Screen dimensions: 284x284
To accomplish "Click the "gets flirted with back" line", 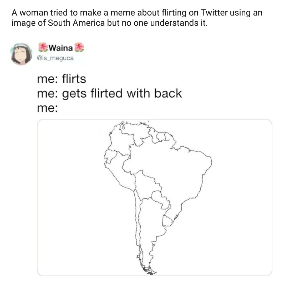I will pos(109,93).
